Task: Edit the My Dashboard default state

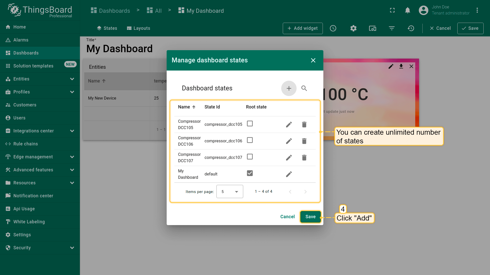Action: coord(289,174)
